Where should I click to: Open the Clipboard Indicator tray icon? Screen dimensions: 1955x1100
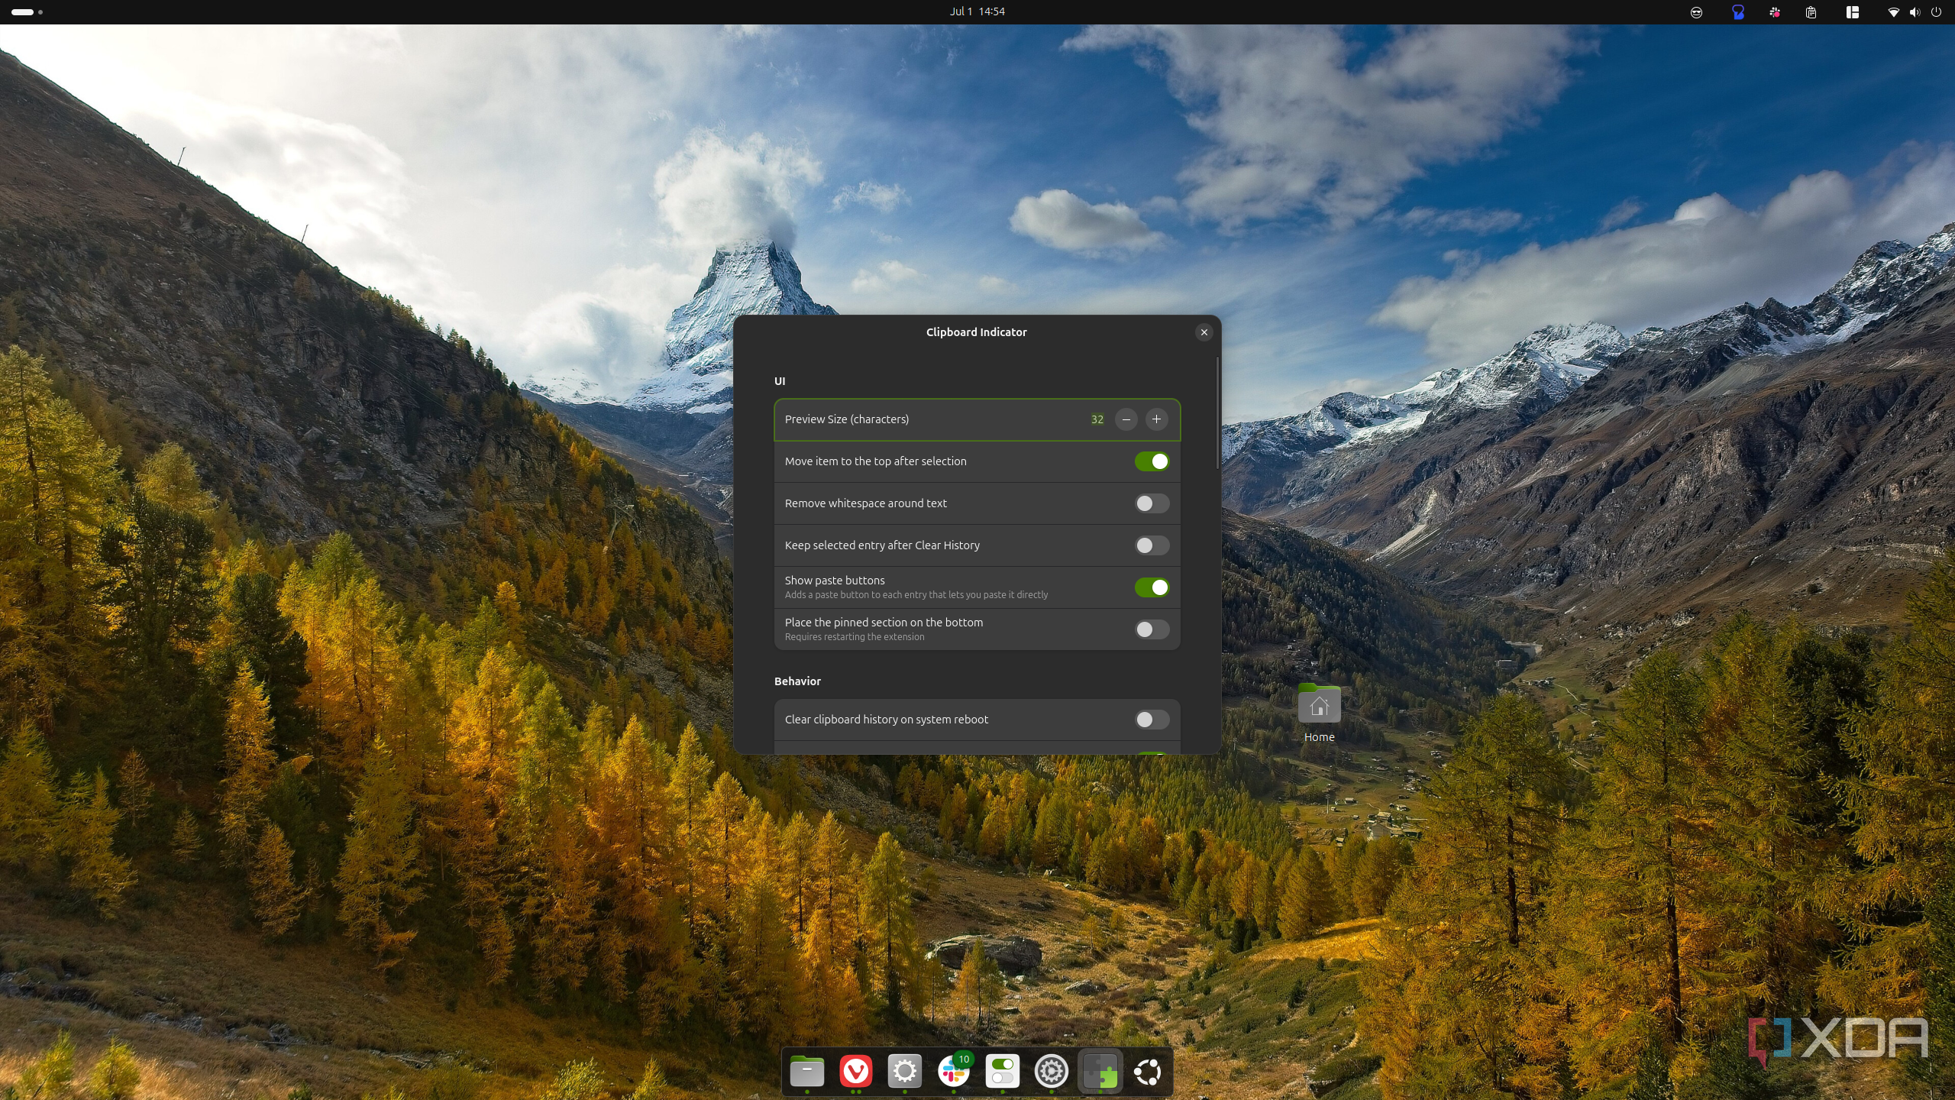click(x=1810, y=11)
